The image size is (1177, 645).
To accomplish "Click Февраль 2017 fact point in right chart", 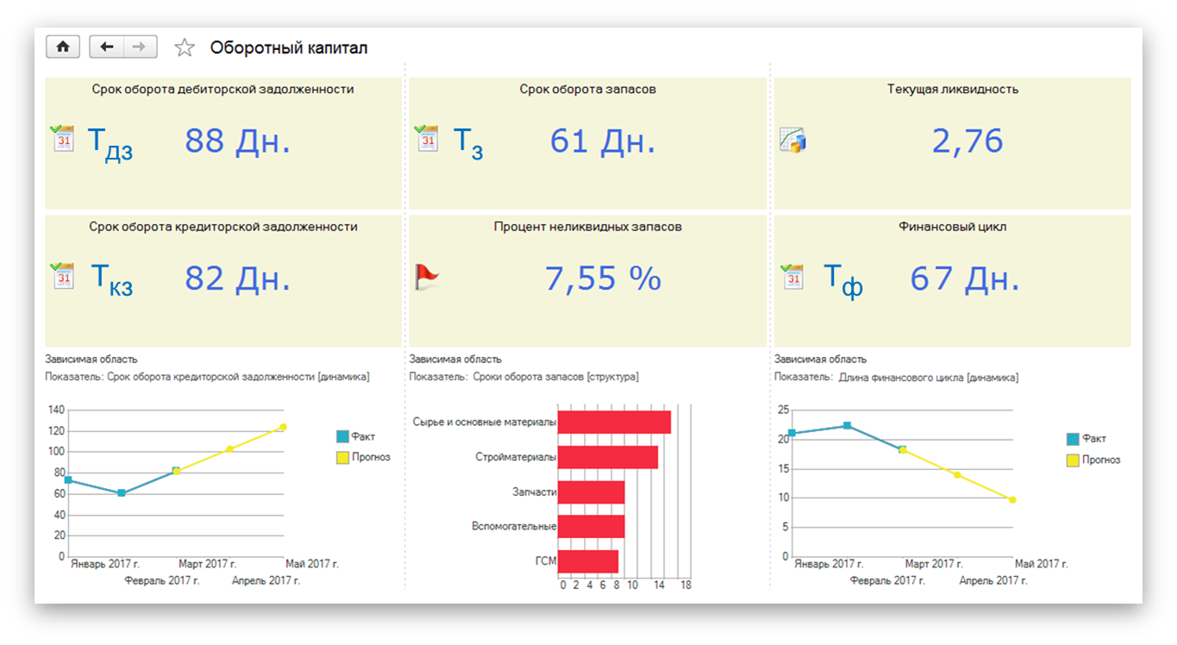I will tap(847, 426).
